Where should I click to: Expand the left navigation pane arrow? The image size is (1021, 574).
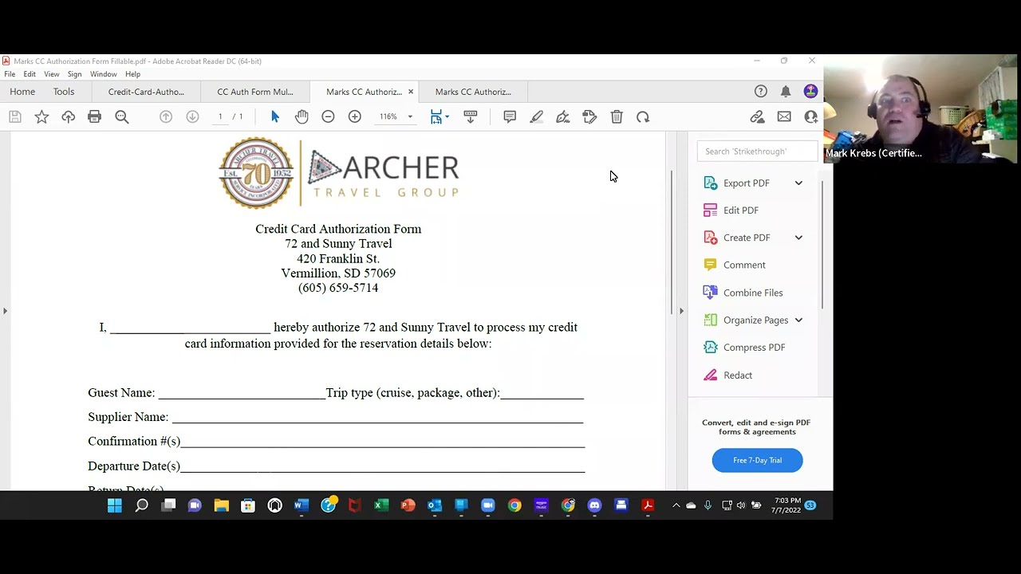point(5,311)
